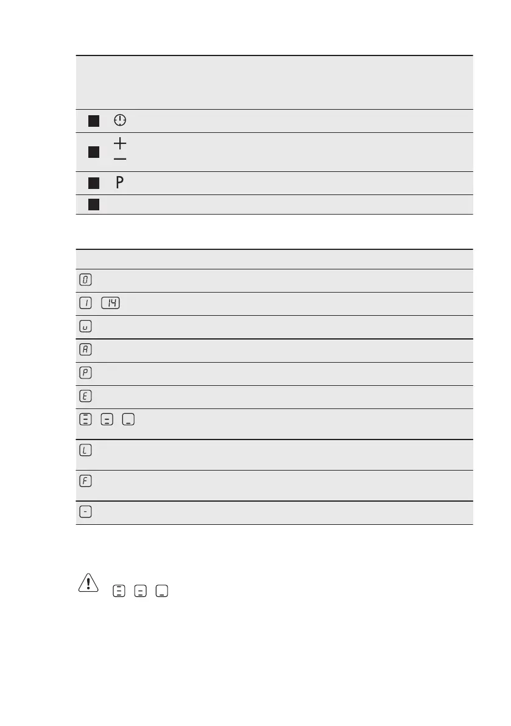511x726 pixels.
Task: Click the minus sign below the plus
Action: pos(120,158)
